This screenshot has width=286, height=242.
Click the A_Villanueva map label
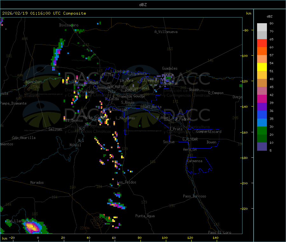coord(166,32)
